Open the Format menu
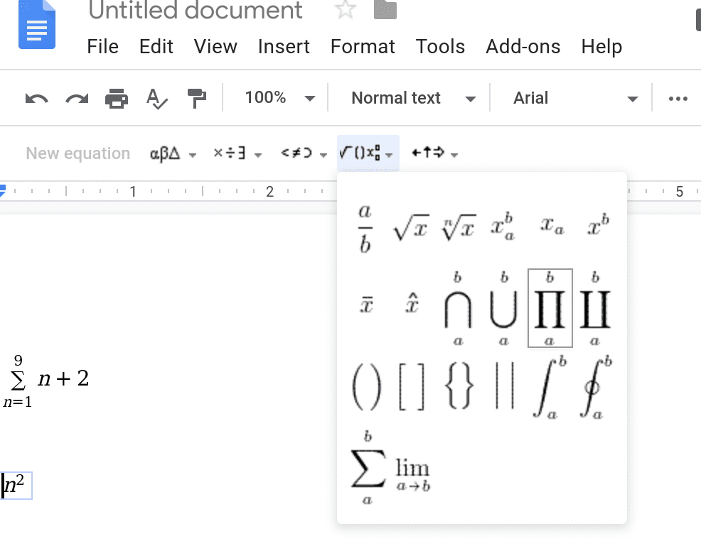The image size is (701, 546). click(x=363, y=47)
